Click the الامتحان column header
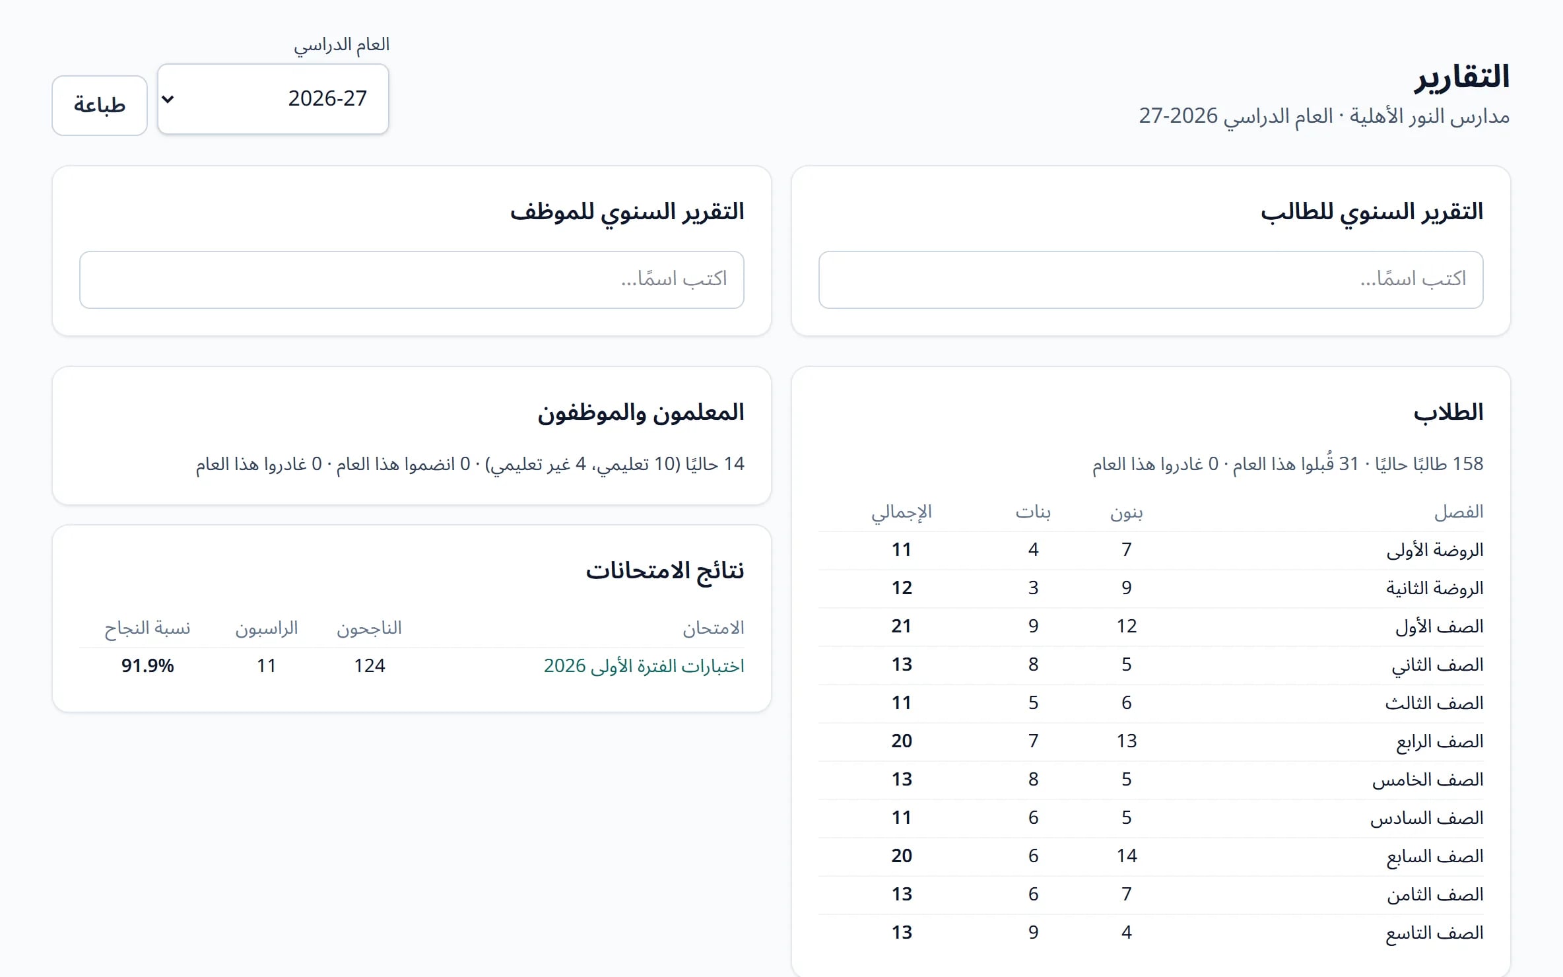 click(x=714, y=628)
